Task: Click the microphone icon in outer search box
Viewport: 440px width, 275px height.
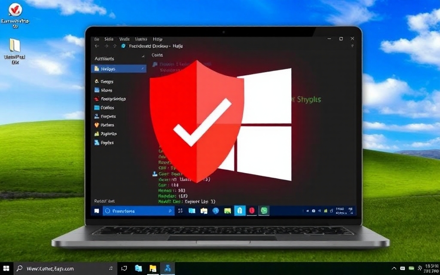Action: tap(111, 269)
